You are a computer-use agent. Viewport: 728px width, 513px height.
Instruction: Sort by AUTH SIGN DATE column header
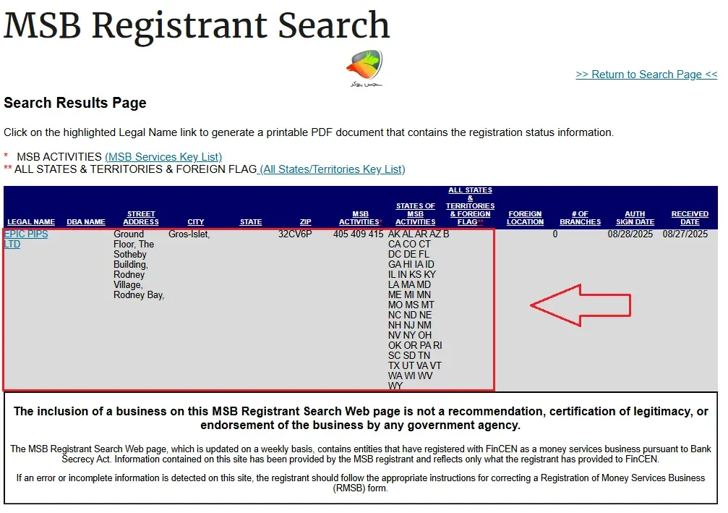(635, 218)
